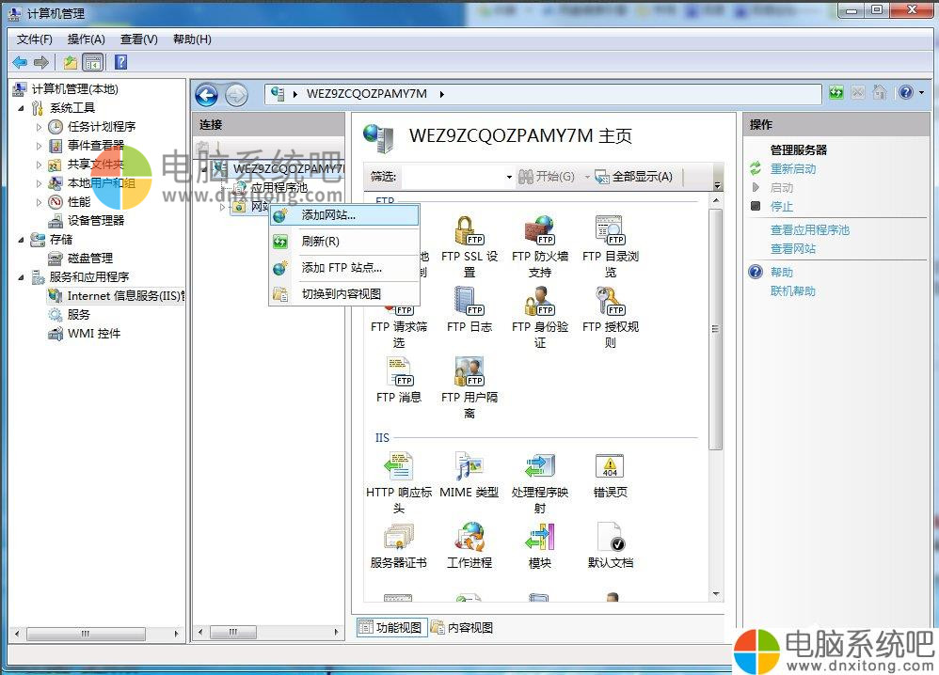
Task: Open FTP messages (消息) icon
Action: point(399,371)
